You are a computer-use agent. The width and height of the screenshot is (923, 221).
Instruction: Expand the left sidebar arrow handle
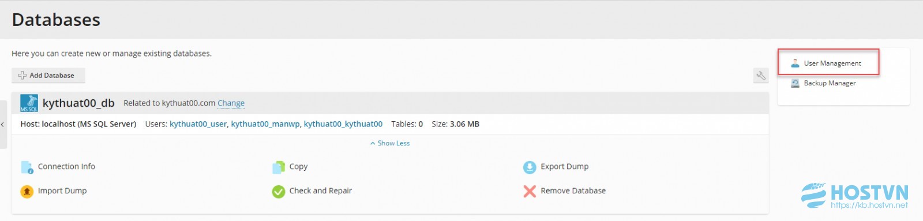(3, 124)
